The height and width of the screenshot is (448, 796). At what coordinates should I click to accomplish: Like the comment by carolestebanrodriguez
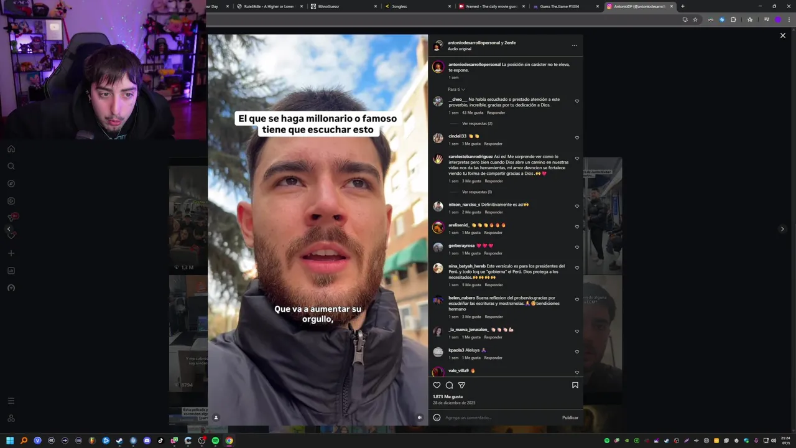(x=576, y=158)
